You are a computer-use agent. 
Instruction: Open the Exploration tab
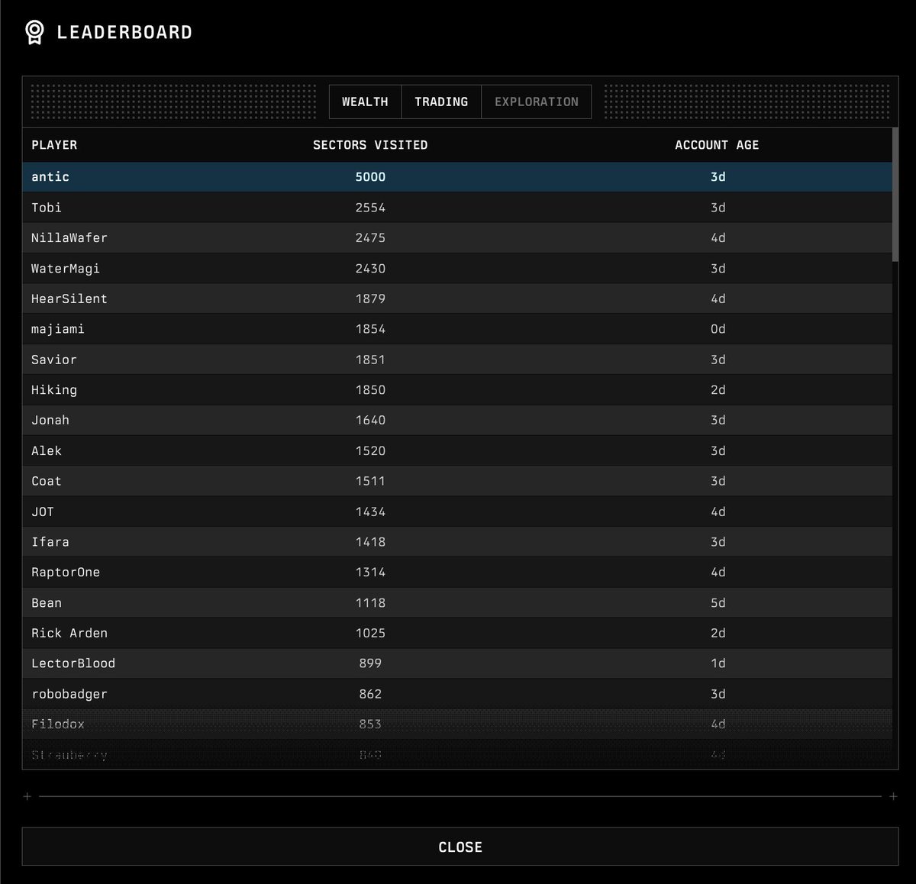536,102
